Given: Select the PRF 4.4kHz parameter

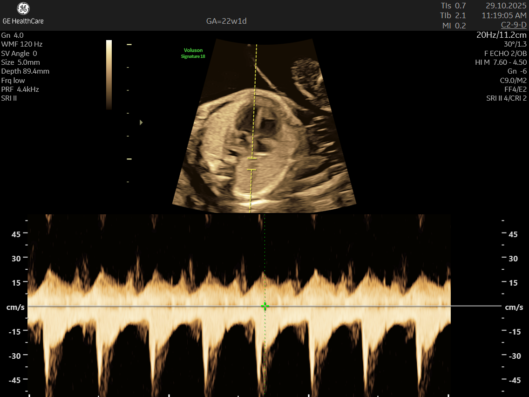Looking at the screenshot, I should tap(20, 89).
